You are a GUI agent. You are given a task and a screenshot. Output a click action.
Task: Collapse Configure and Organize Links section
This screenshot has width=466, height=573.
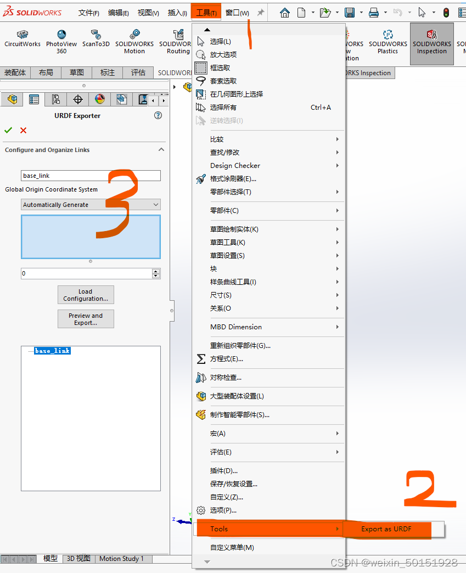pyautogui.click(x=161, y=149)
